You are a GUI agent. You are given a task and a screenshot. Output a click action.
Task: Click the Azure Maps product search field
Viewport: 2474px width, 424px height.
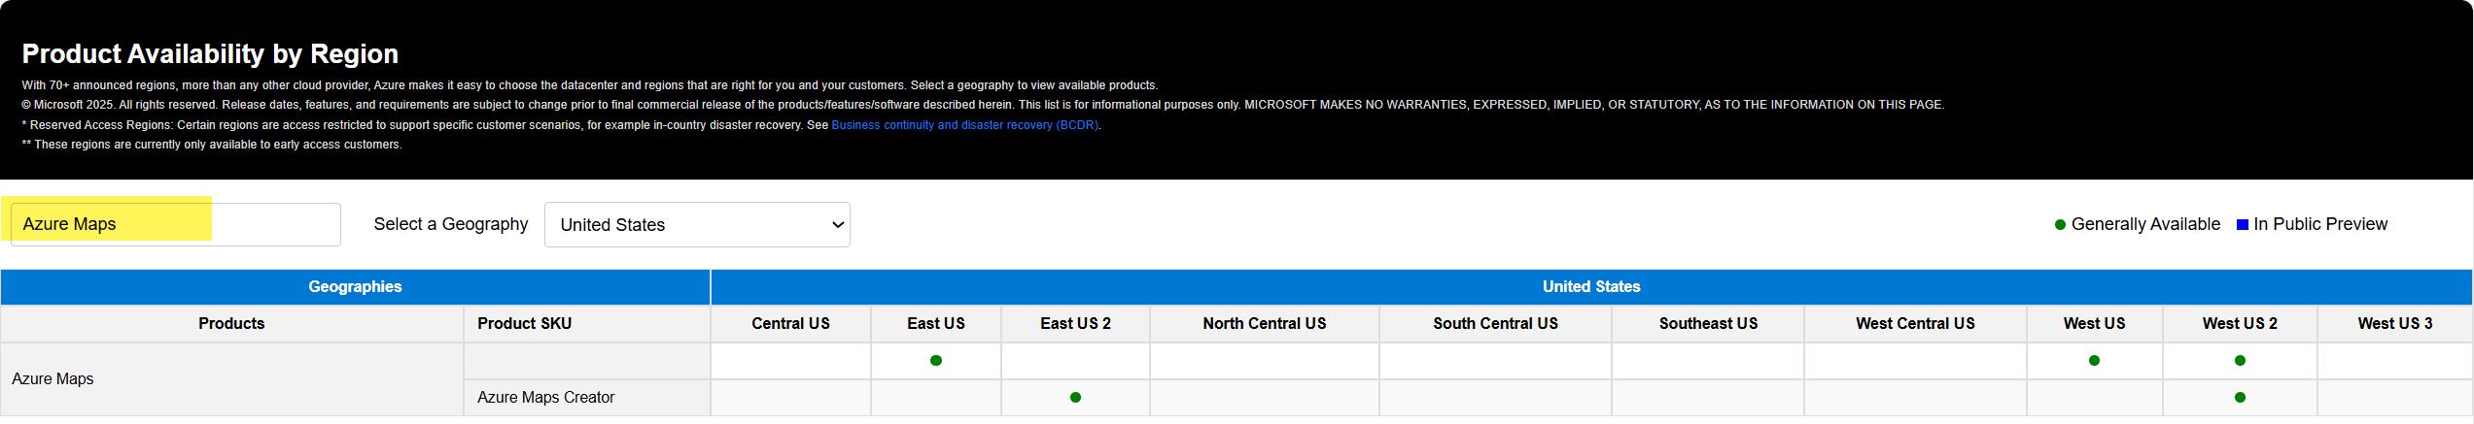176,224
